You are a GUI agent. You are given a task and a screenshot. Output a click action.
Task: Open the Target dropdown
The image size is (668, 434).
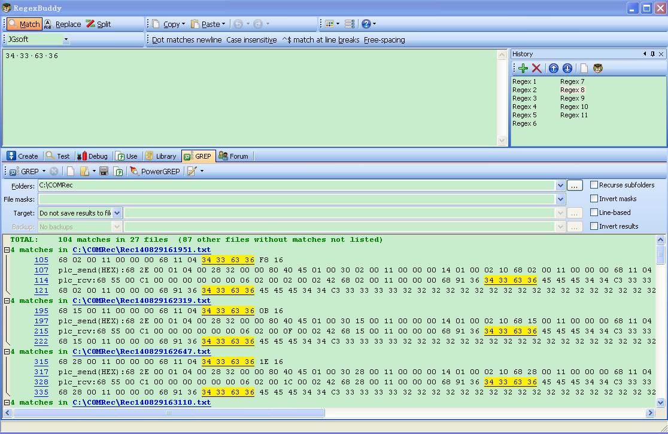tap(117, 213)
